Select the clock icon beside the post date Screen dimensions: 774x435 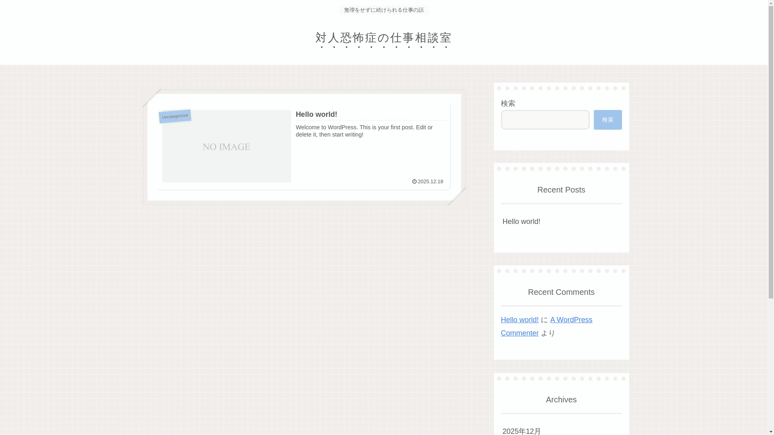(414, 182)
